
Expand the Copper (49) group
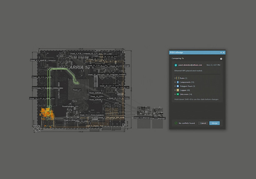[175, 90]
